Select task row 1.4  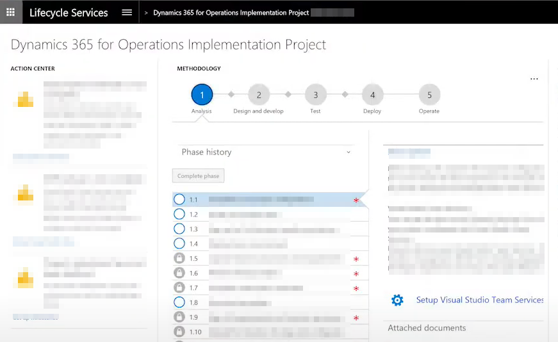270,244
